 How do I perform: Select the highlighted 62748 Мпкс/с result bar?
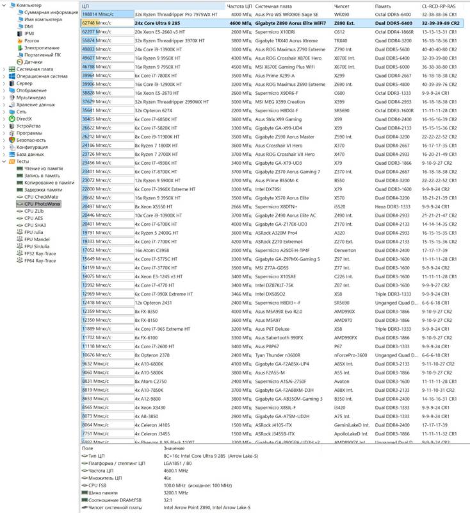[x=106, y=22]
